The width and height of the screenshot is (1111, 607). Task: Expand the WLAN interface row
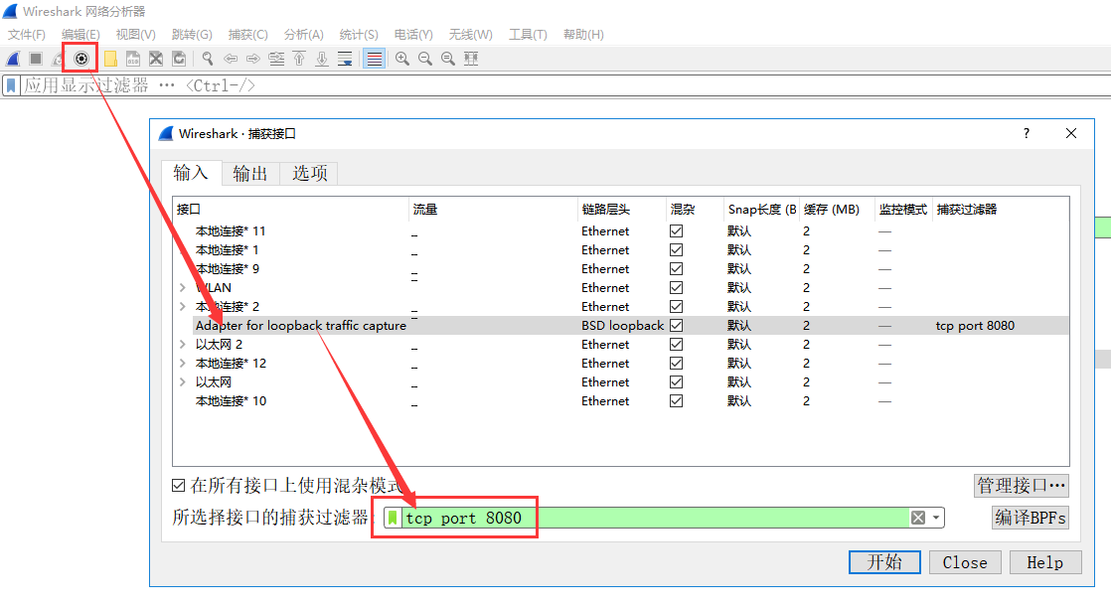click(183, 287)
